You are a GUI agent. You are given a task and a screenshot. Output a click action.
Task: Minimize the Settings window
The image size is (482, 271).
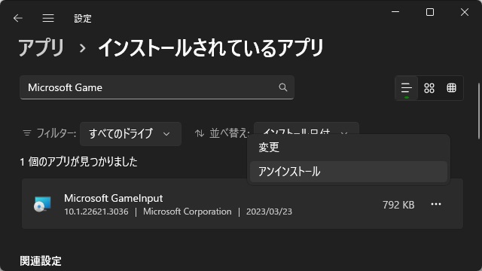pyautogui.click(x=395, y=12)
